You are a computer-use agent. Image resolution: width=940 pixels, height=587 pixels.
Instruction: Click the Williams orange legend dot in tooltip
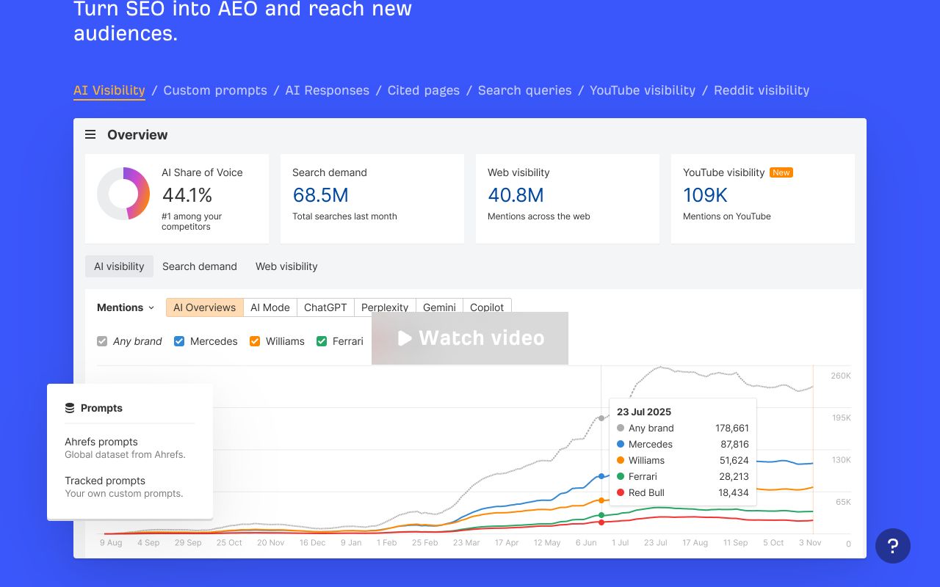621,460
